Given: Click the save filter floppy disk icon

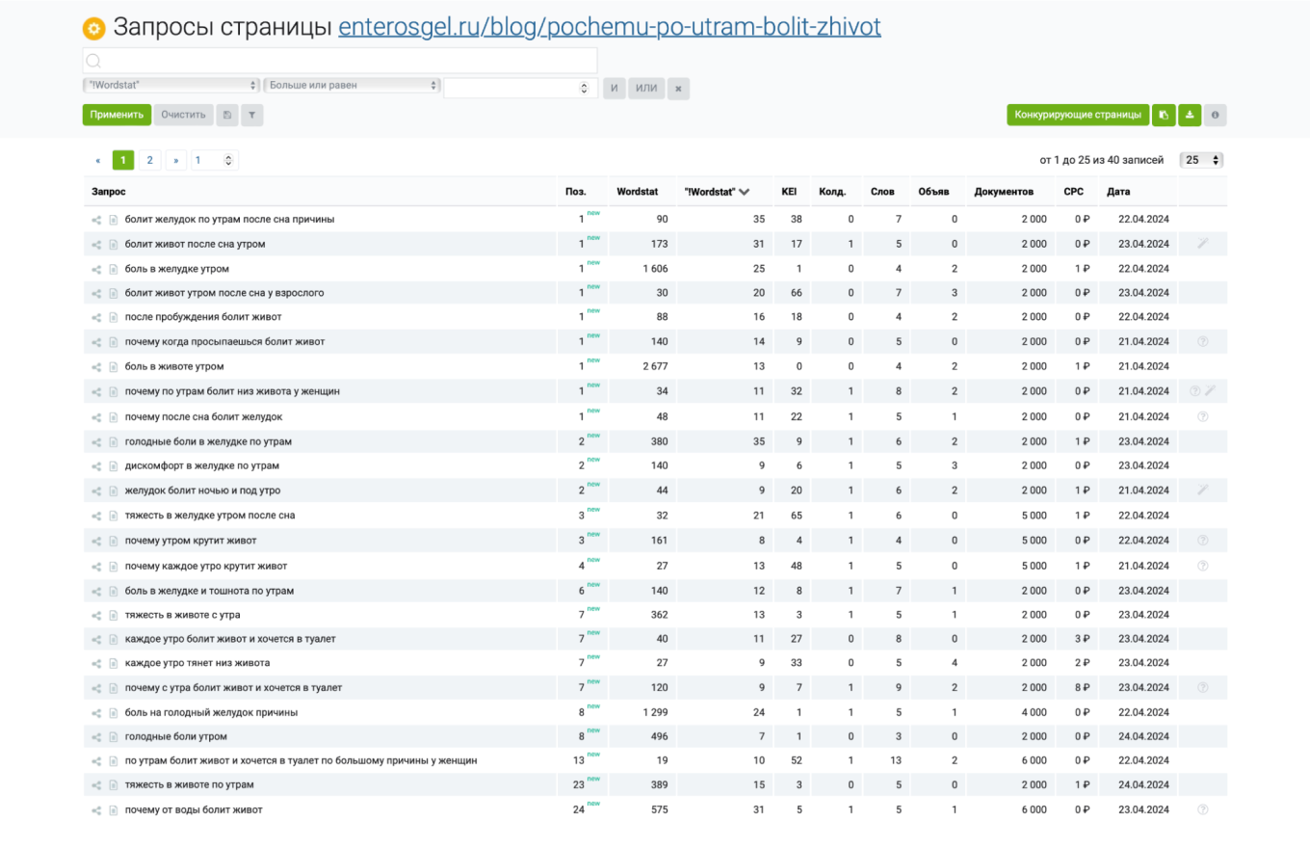Looking at the screenshot, I should (226, 116).
